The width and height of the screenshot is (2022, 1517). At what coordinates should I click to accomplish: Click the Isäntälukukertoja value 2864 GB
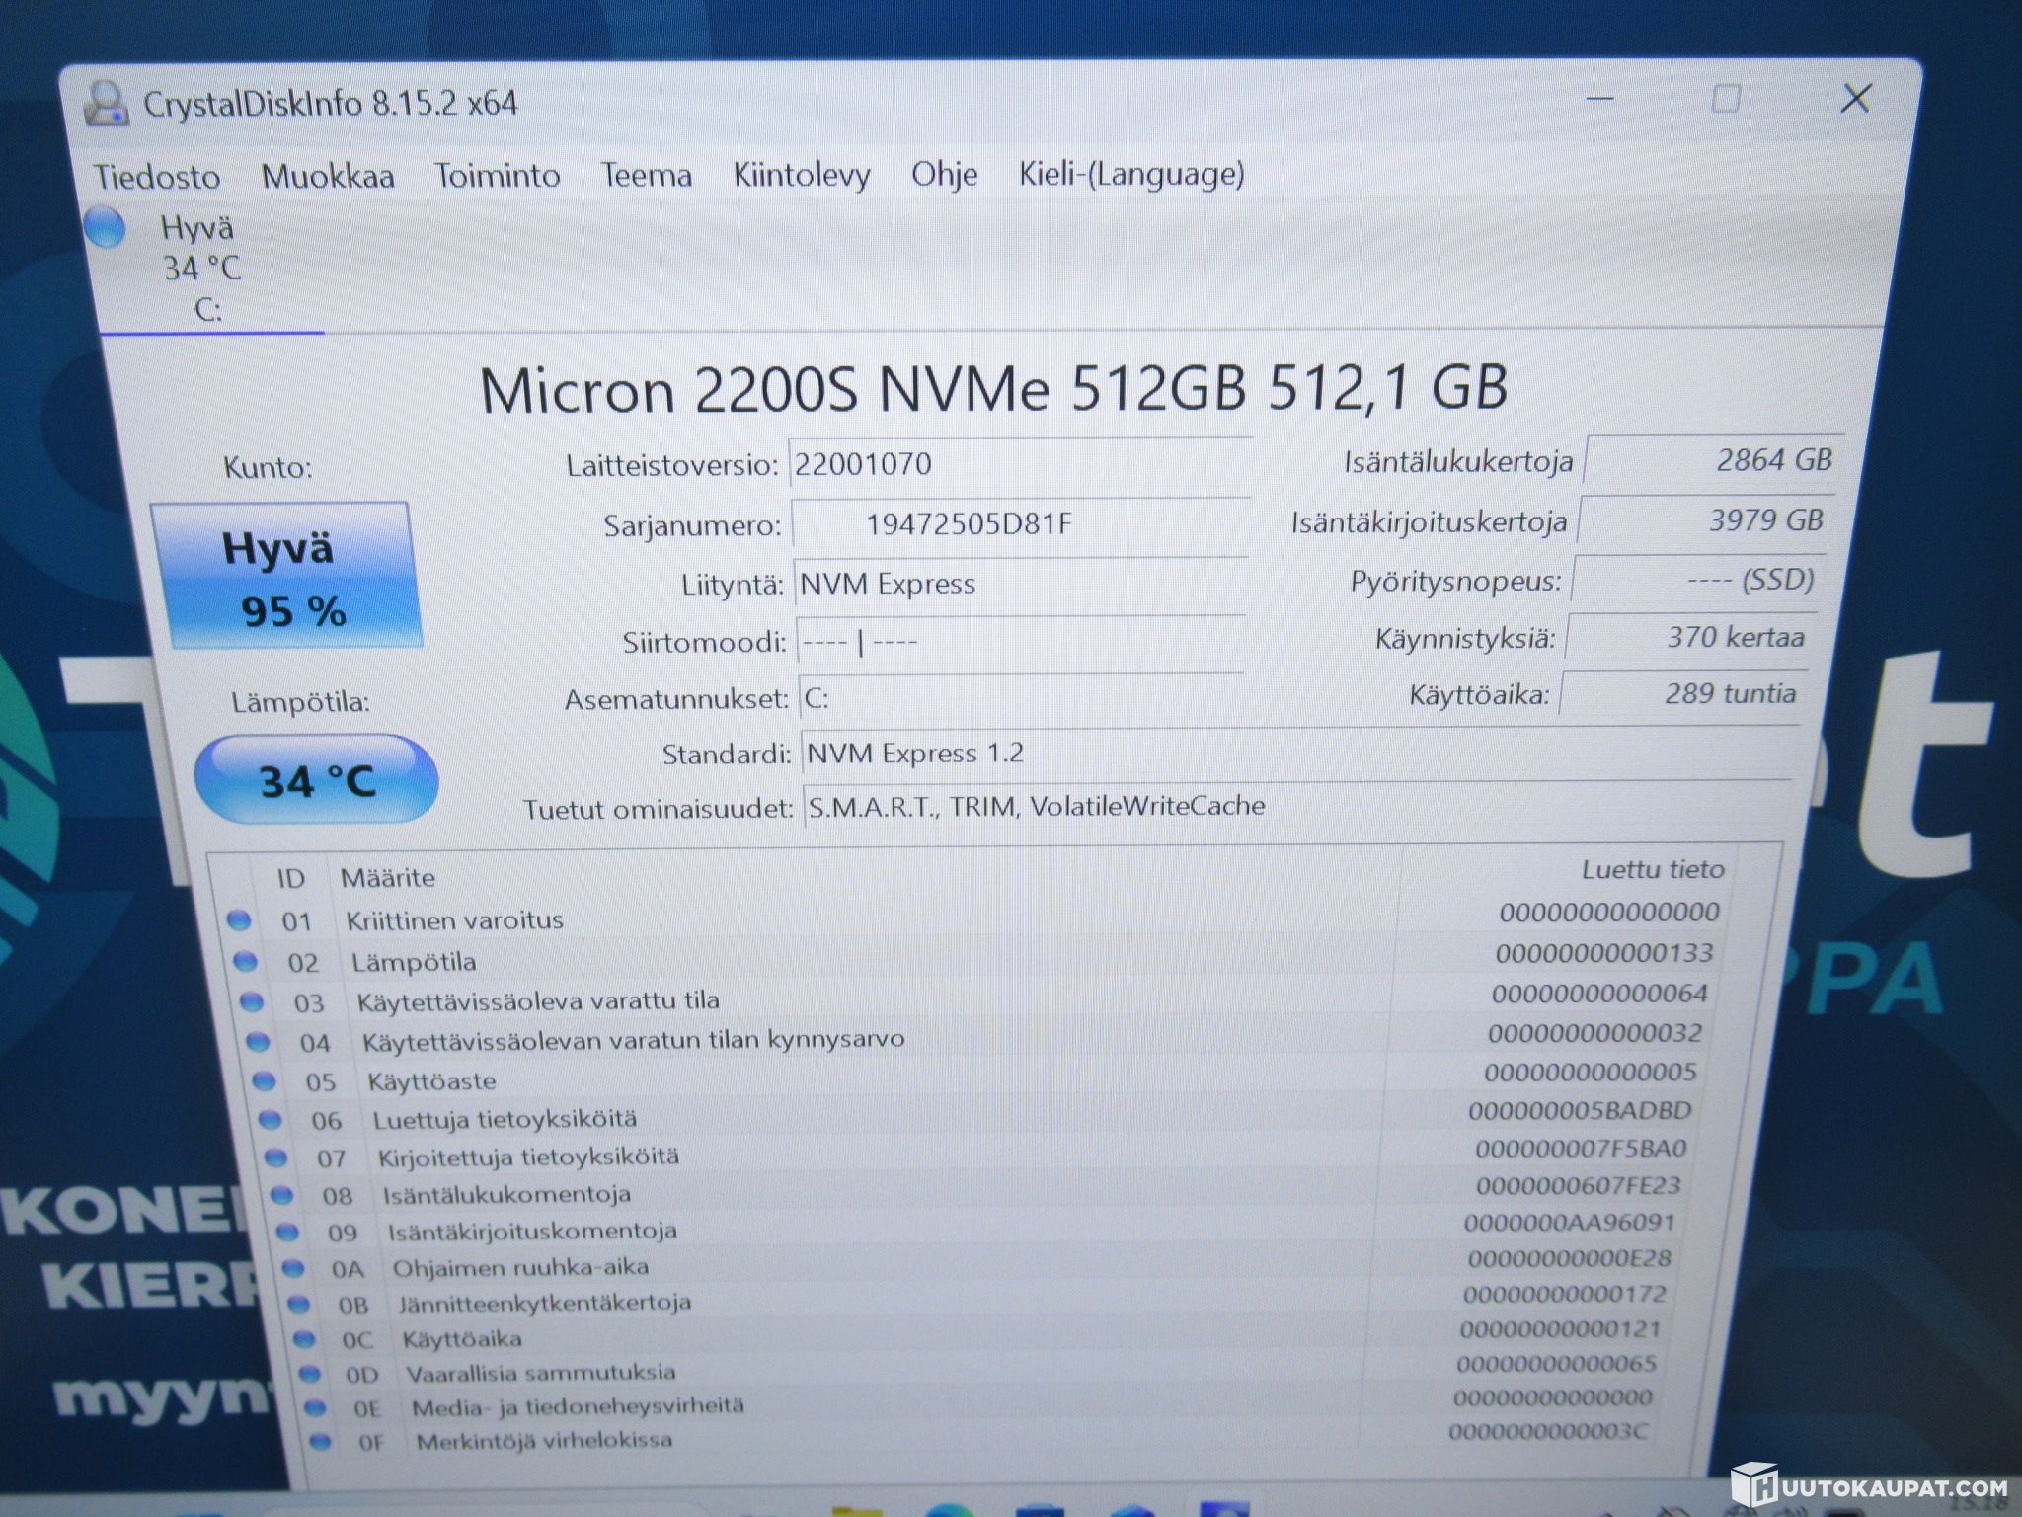point(1712,460)
